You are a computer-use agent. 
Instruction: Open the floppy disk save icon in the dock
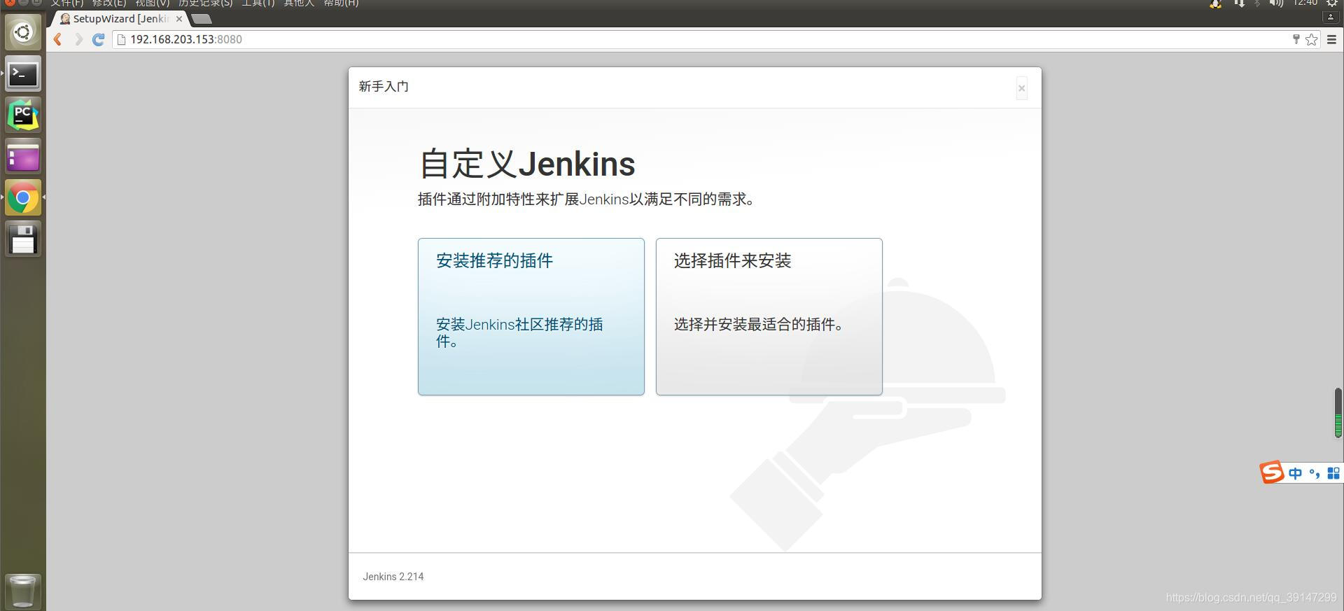[23, 239]
